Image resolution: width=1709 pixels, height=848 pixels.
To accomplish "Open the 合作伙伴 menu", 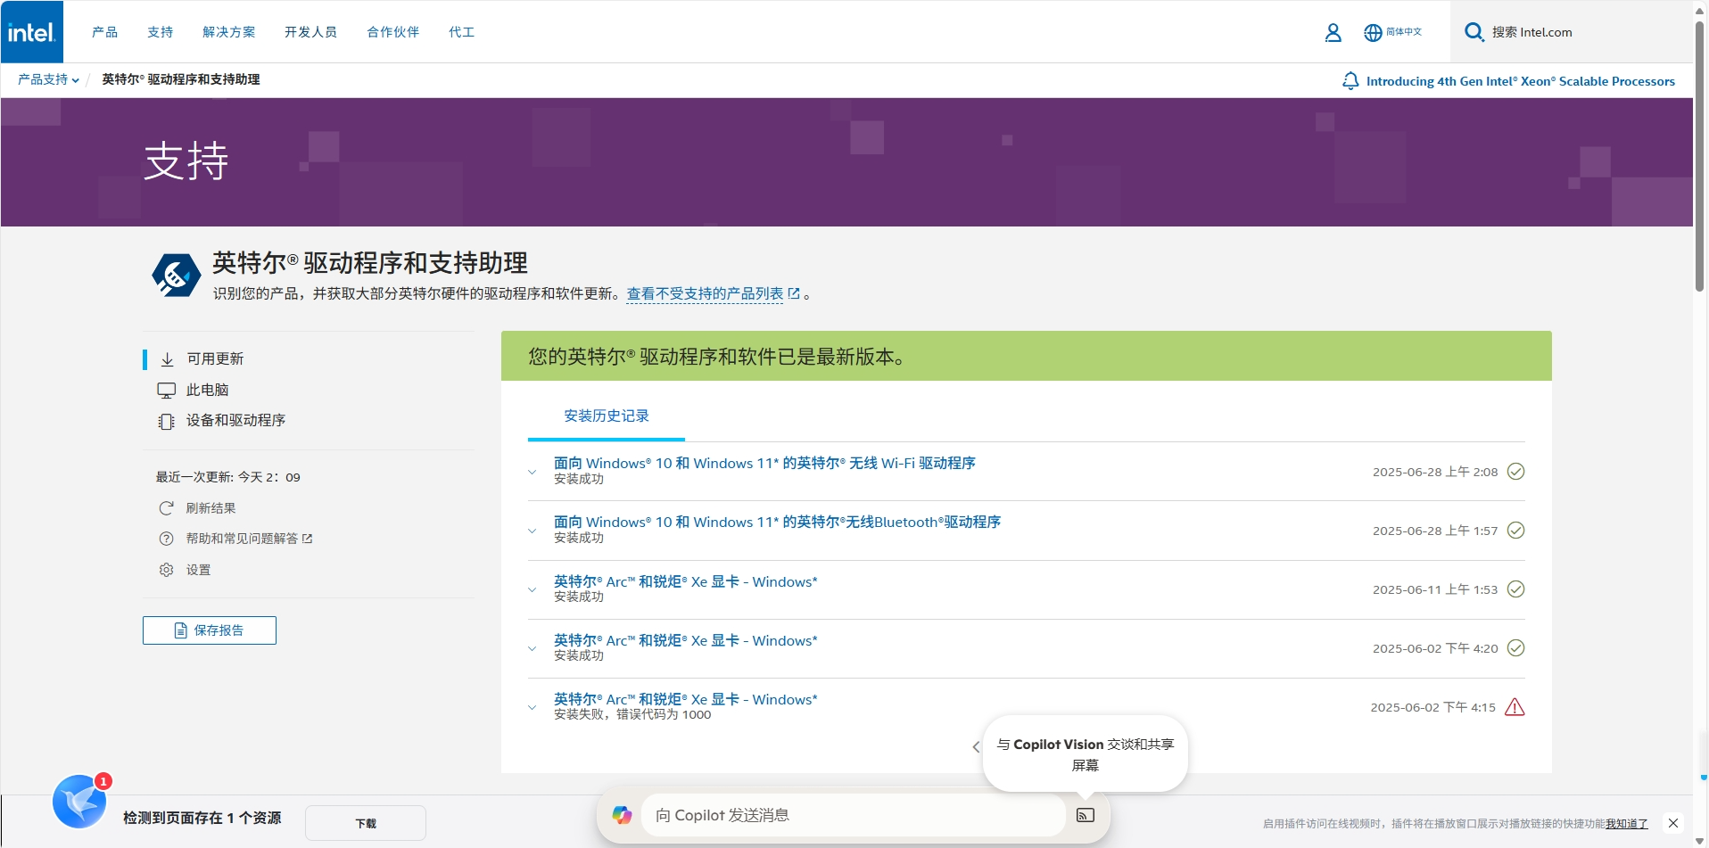I will tap(393, 32).
